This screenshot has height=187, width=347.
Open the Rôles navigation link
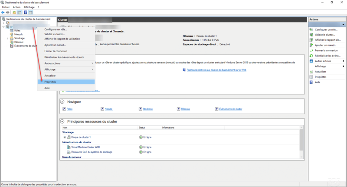(x=69, y=109)
